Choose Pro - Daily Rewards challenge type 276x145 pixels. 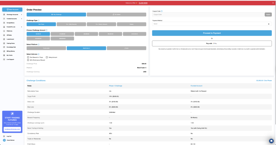pyautogui.click(x=71, y=24)
